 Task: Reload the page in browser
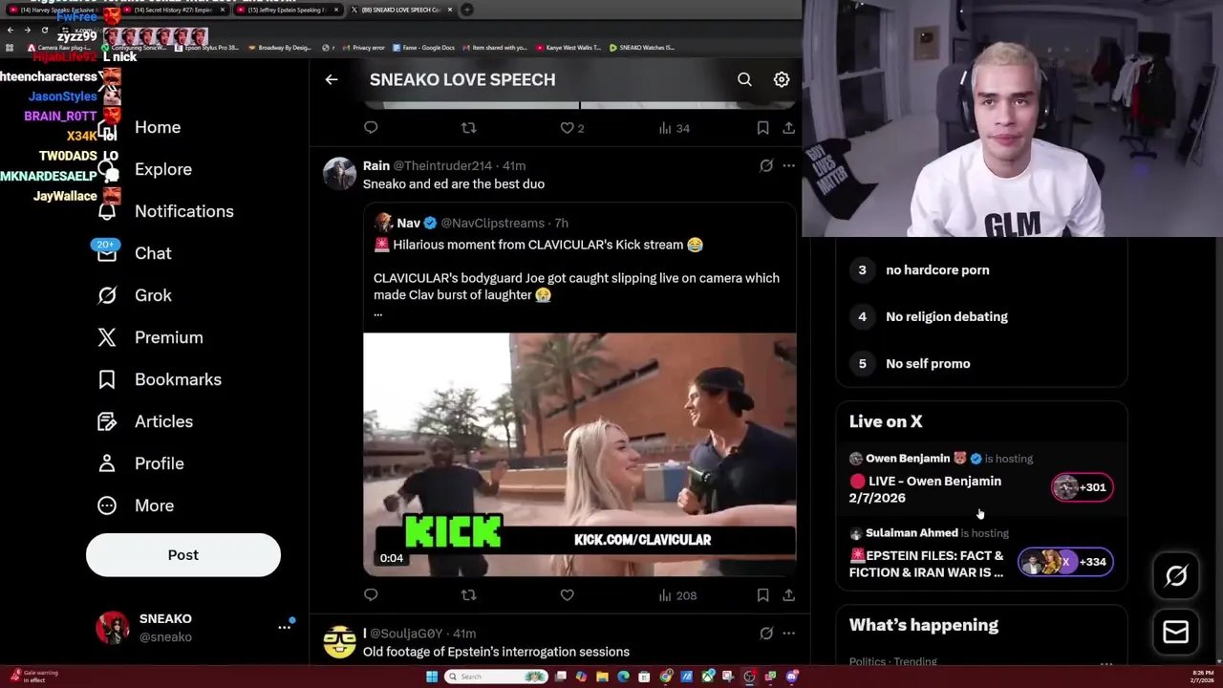[45, 31]
